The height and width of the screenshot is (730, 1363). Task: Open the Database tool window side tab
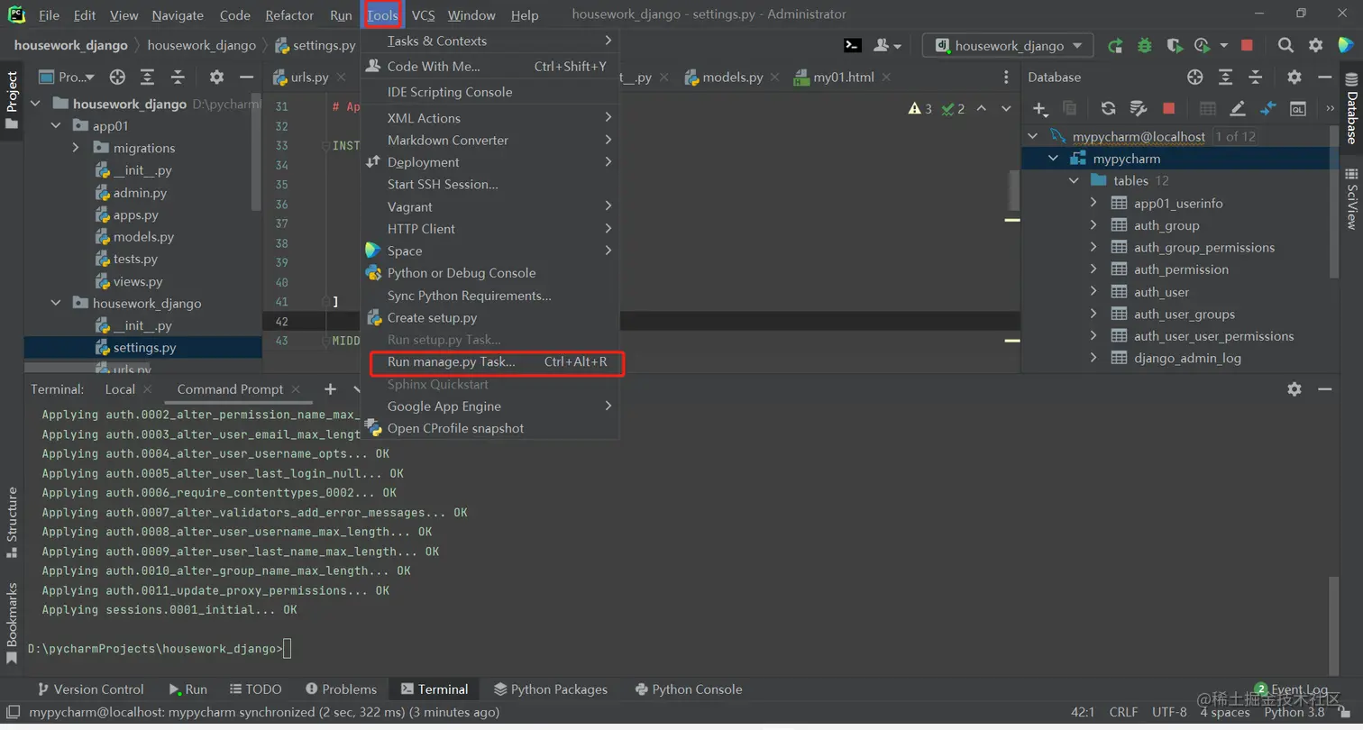coord(1351,106)
